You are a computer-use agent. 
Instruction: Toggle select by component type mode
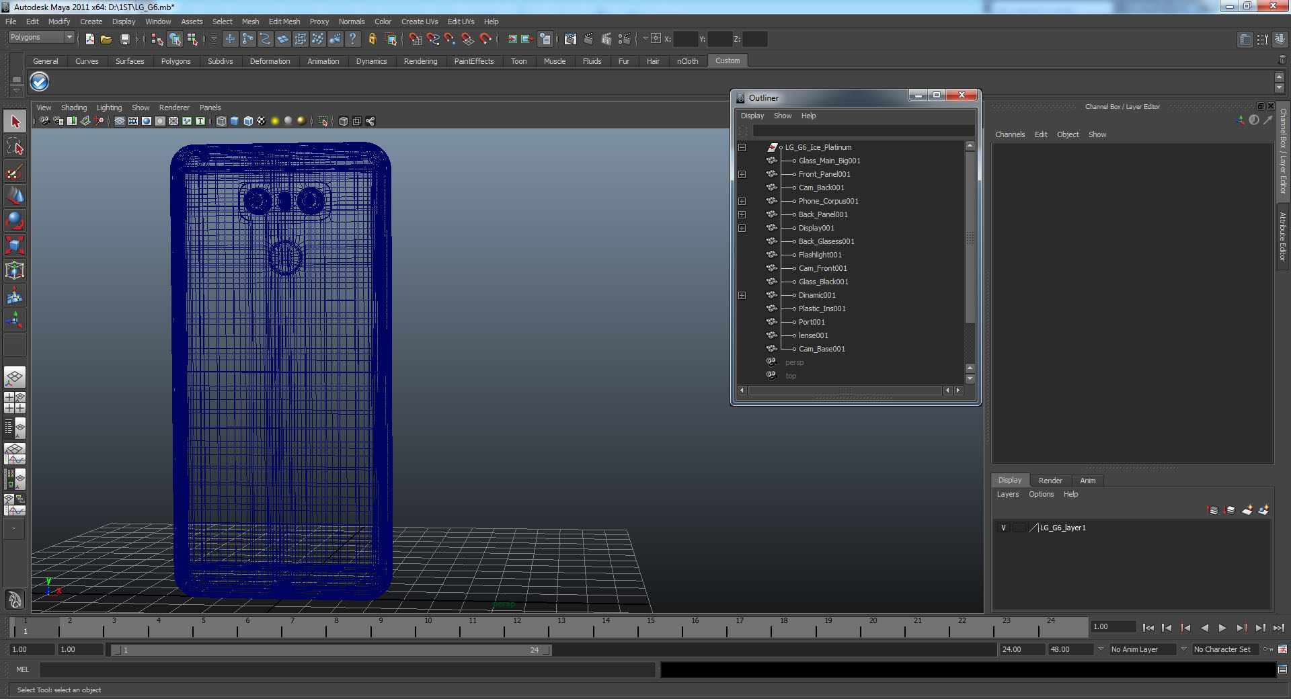tap(192, 39)
